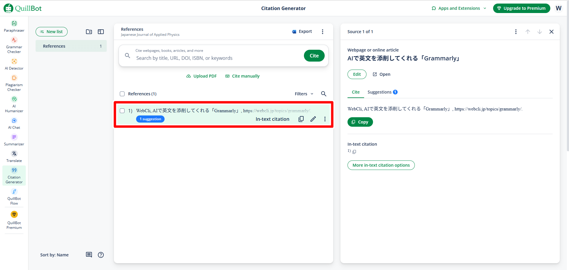Screen dimensions: 569x270
Task: Open the help question mark icon
Action: [101, 255]
